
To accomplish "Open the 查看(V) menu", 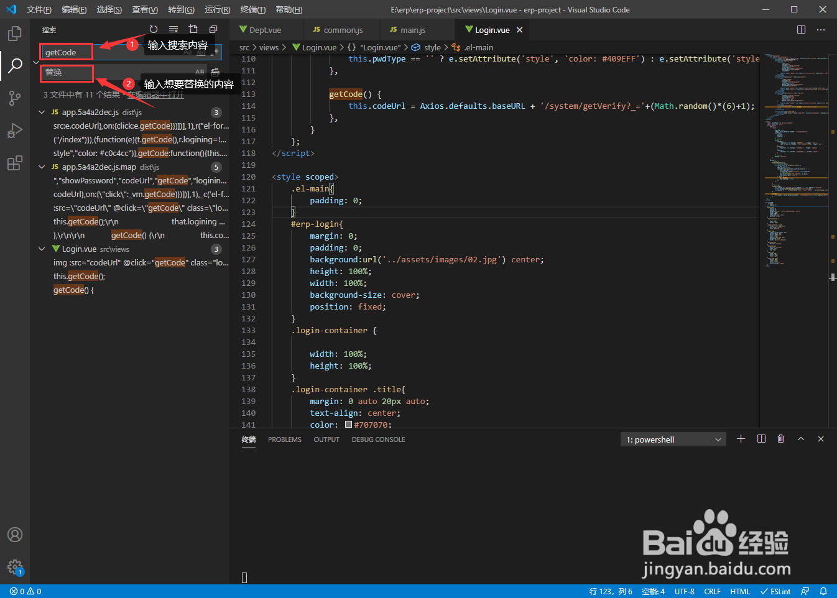I will coord(145,9).
